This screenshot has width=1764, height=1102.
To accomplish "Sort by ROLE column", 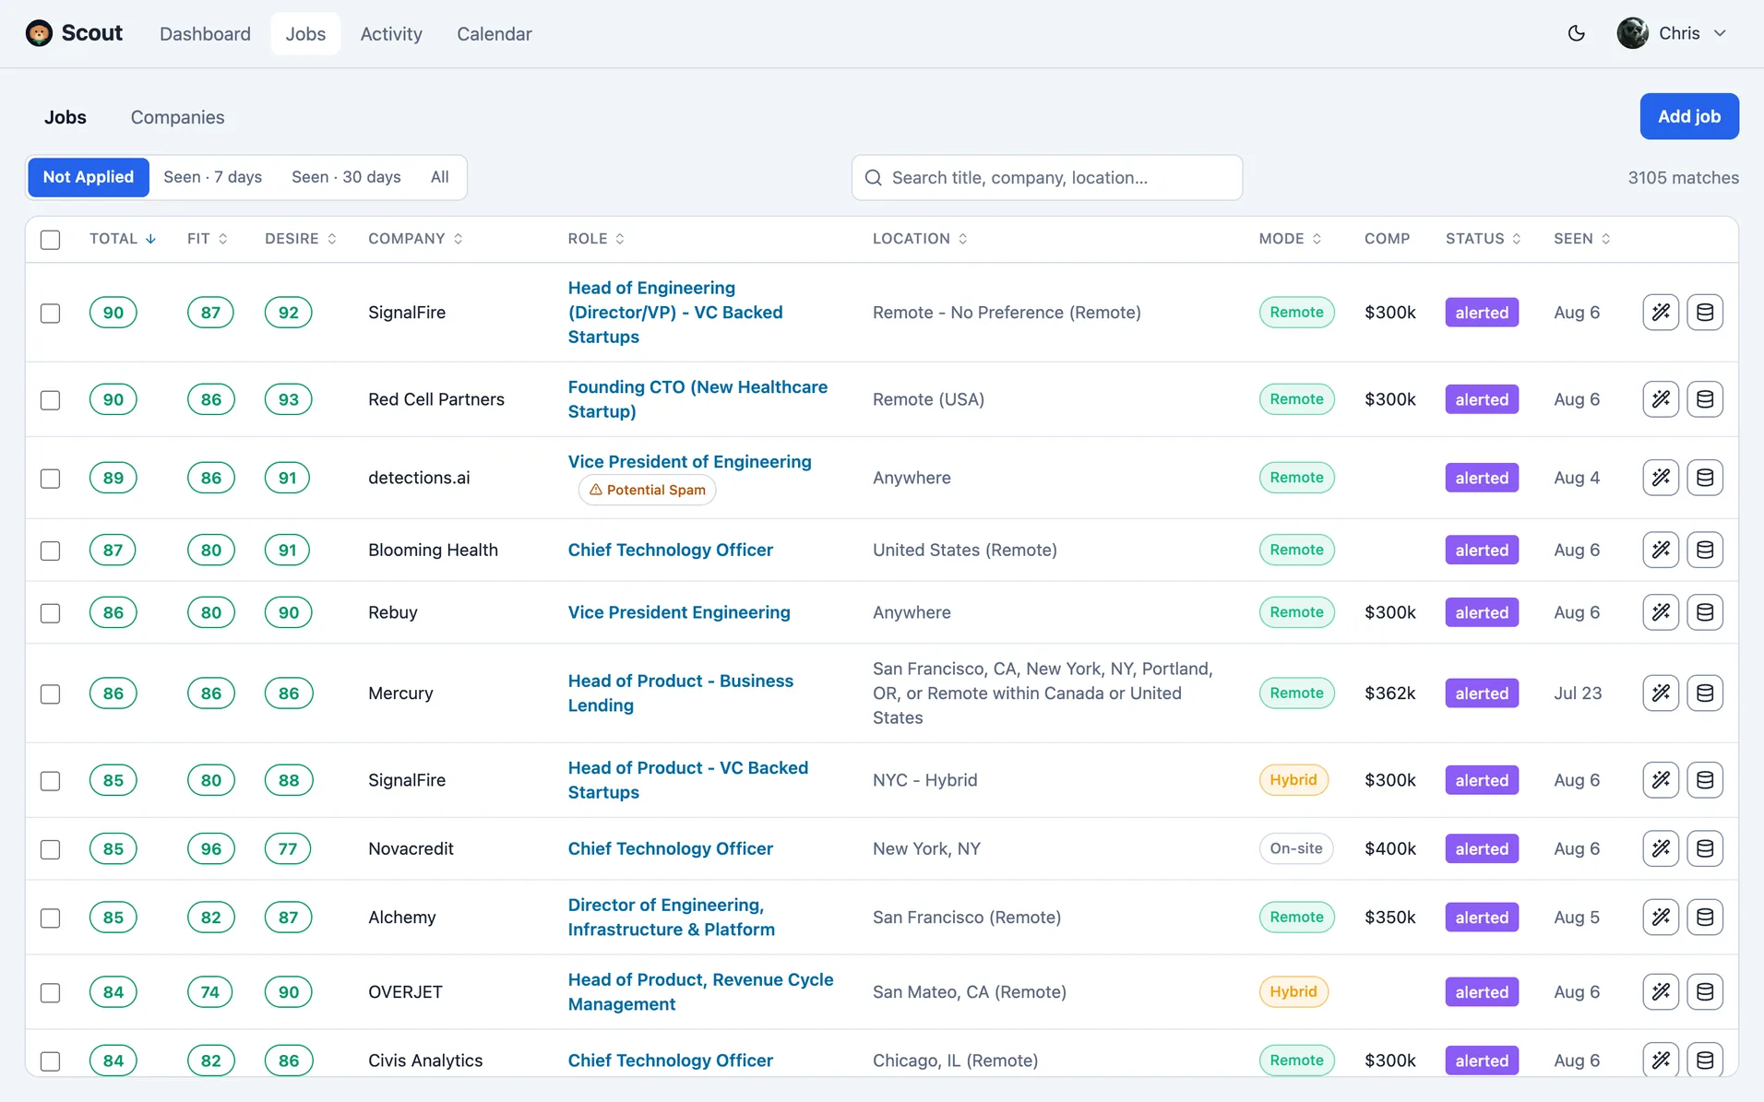I will 596,239.
